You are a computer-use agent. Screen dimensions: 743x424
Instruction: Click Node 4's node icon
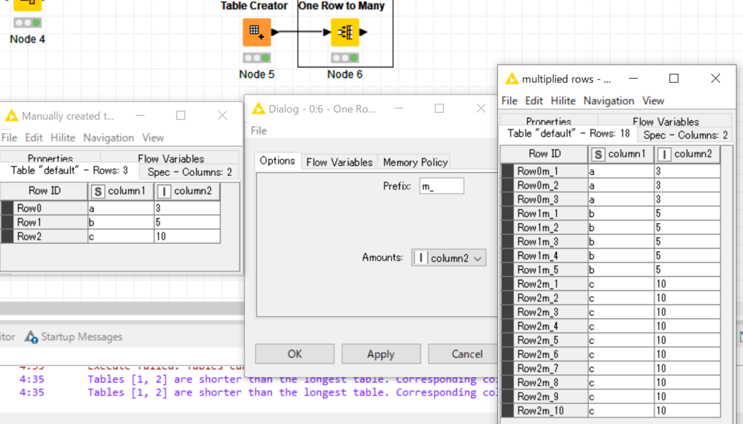(x=27, y=6)
